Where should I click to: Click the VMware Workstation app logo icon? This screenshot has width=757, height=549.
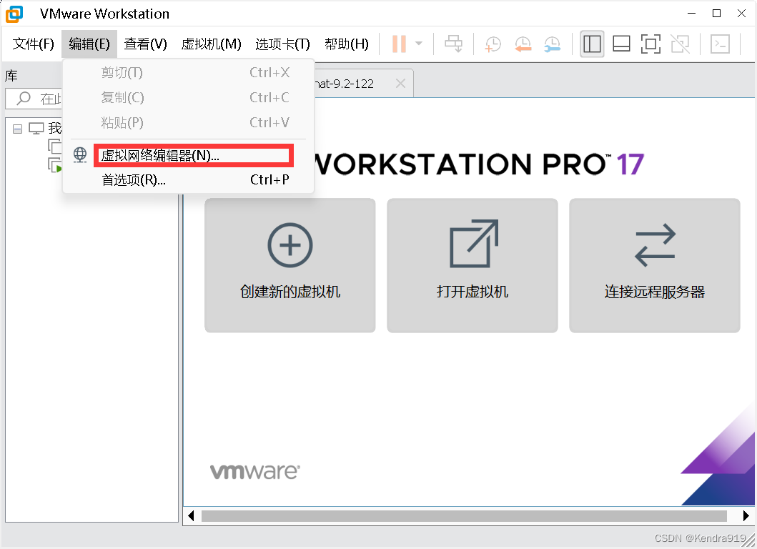[x=14, y=14]
